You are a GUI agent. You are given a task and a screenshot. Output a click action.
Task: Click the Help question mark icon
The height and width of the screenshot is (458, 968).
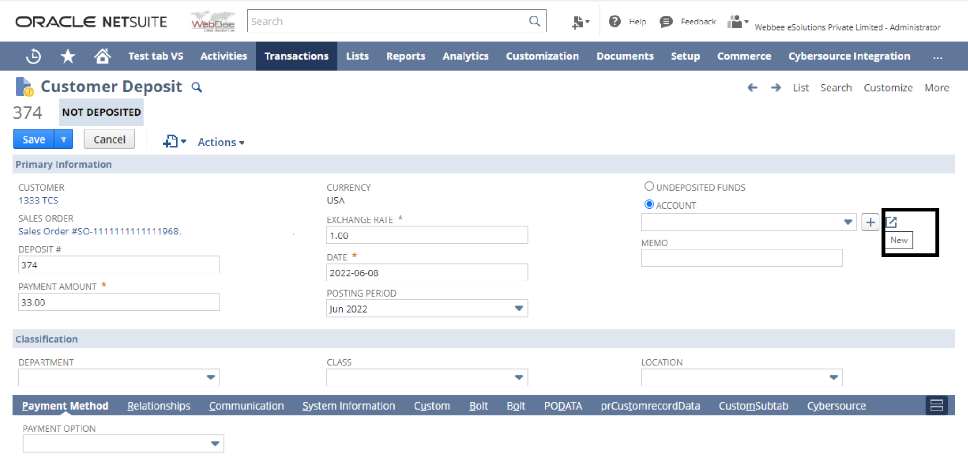pos(614,21)
